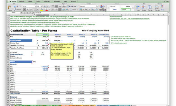Switch to the Formulas ribbon tab
Image resolution: width=176 pixels, height=106 pixels.
pyautogui.click(x=57, y=1)
